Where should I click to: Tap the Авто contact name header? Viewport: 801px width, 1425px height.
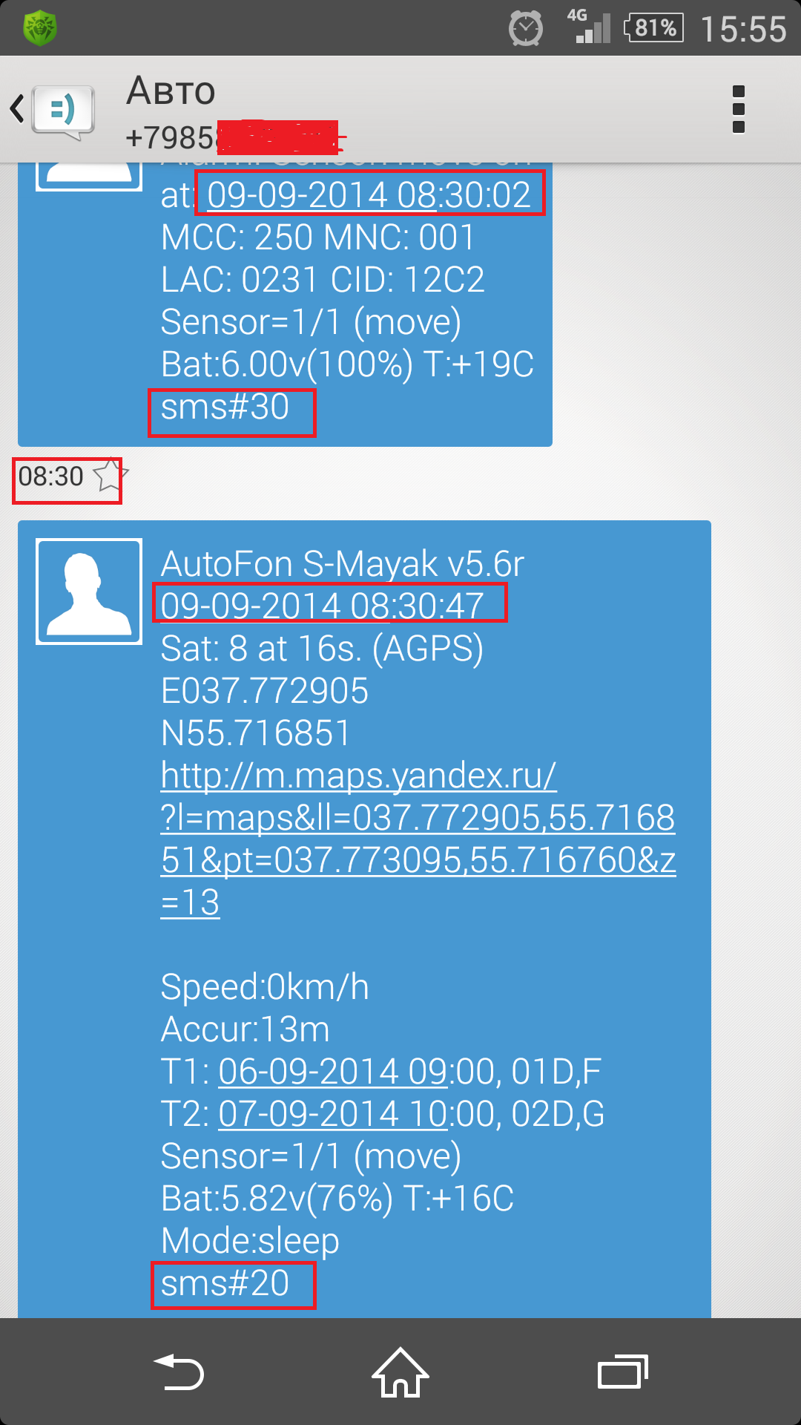point(171,91)
